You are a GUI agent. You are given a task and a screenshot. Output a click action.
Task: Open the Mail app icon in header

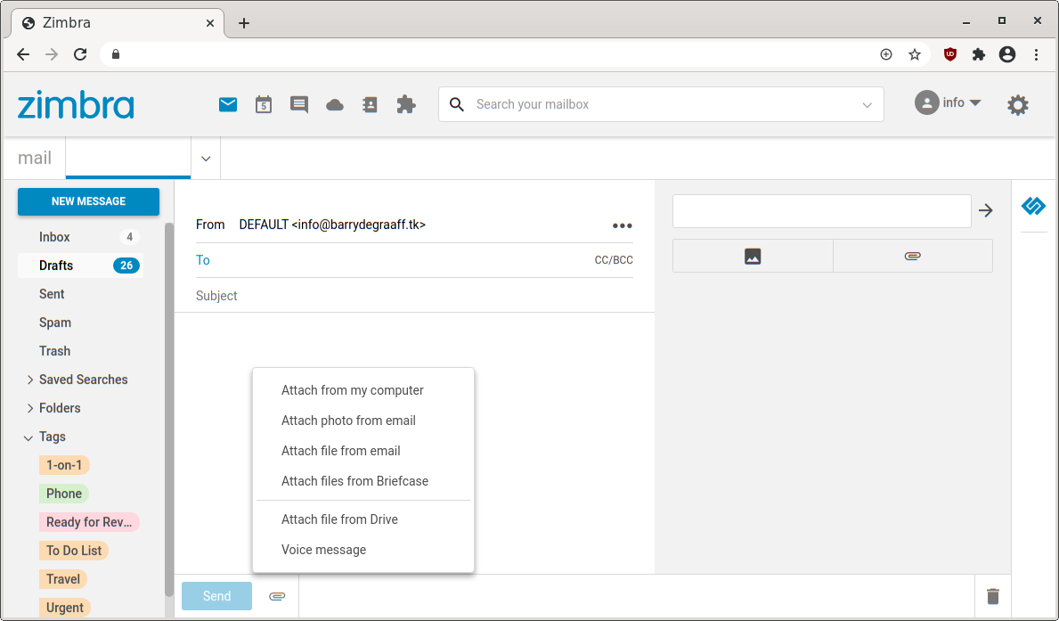coord(228,105)
